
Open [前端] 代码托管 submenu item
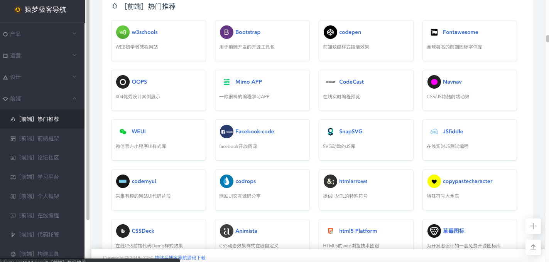[x=42, y=235]
